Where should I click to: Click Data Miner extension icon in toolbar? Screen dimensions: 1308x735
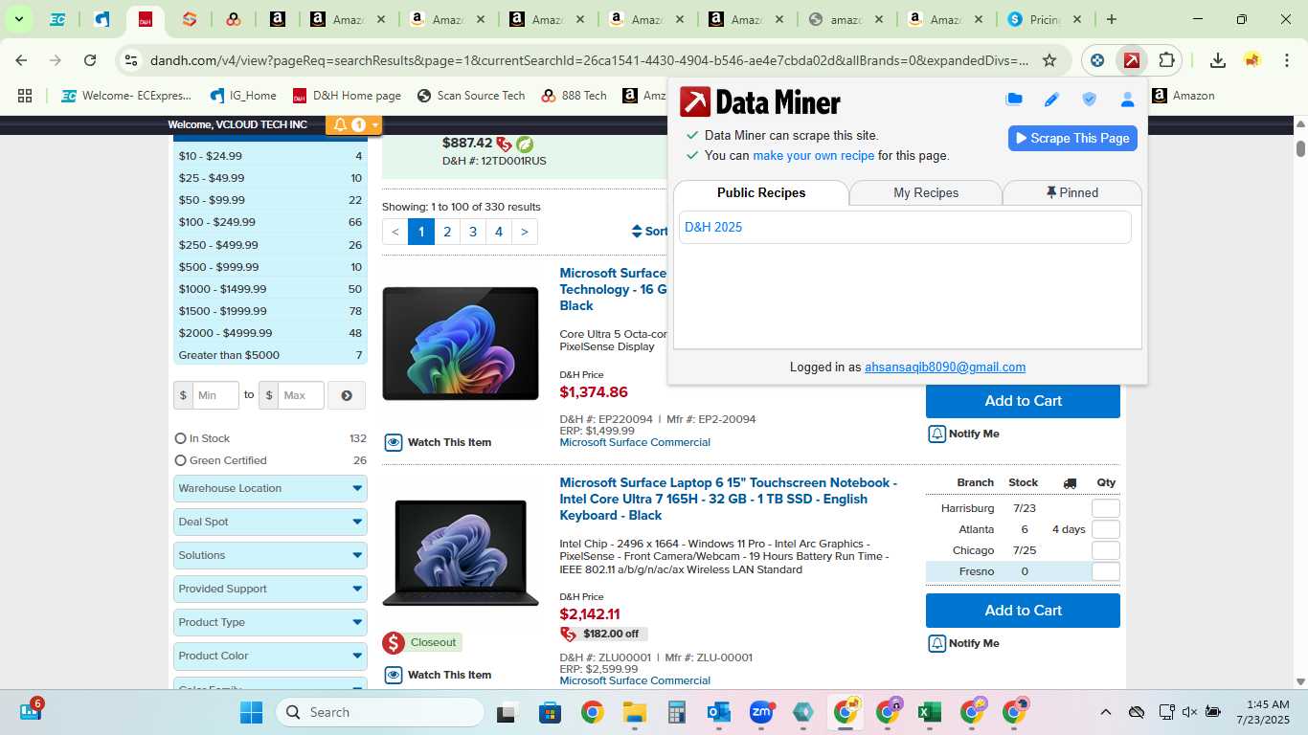(1132, 60)
